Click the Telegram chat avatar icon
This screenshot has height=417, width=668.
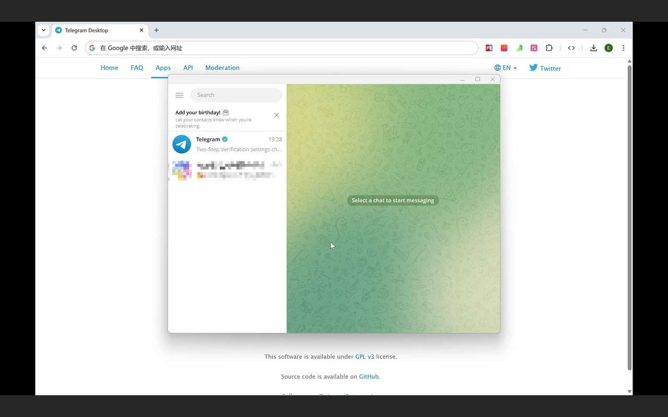point(182,144)
